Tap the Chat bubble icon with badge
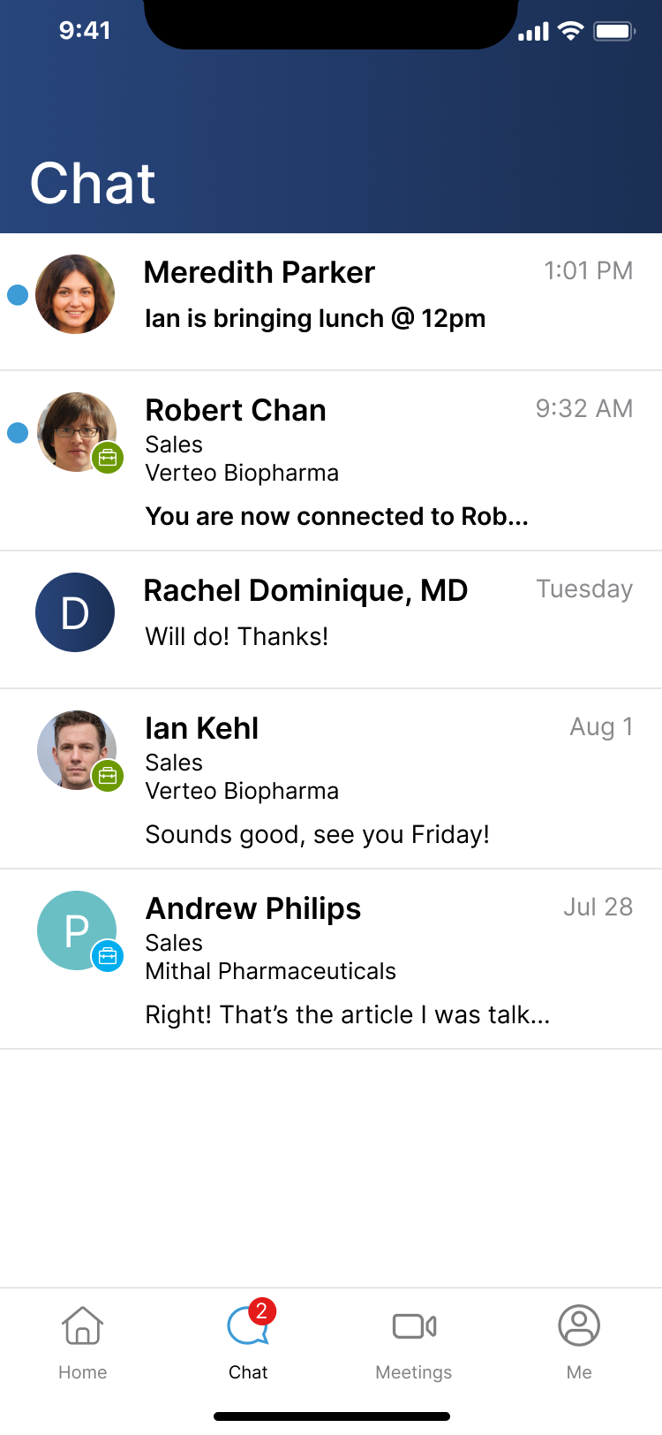 coord(247,1327)
